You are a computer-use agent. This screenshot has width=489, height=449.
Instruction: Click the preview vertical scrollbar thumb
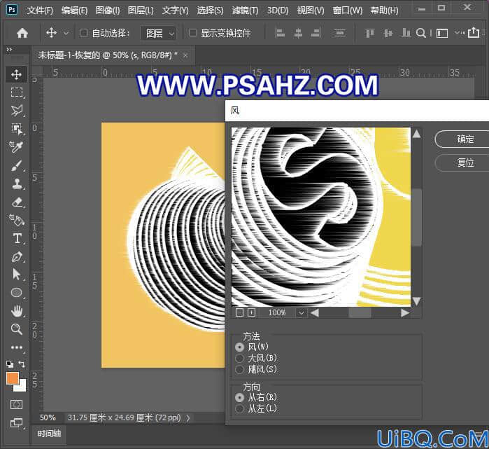pyautogui.click(x=416, y=217)
